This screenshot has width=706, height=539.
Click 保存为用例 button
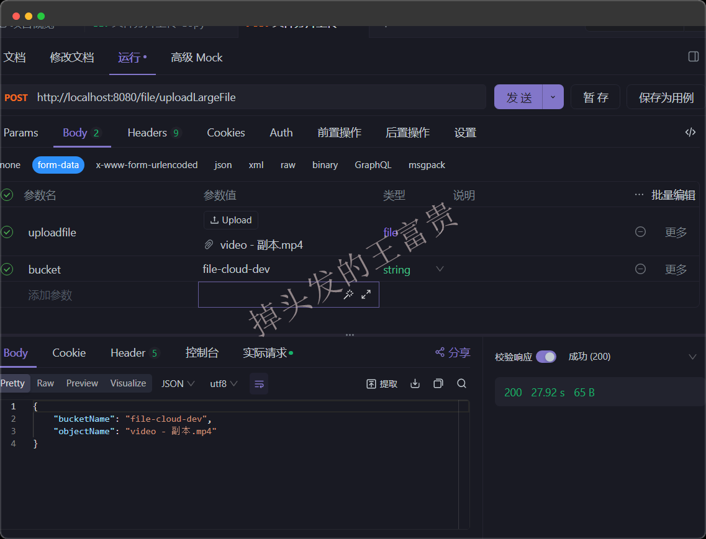[x=666, y=97]
